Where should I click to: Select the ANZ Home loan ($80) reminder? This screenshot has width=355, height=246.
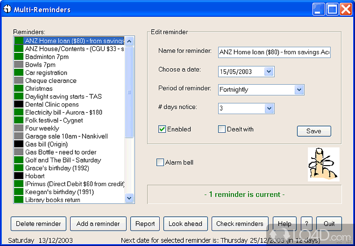click(69, 41)
